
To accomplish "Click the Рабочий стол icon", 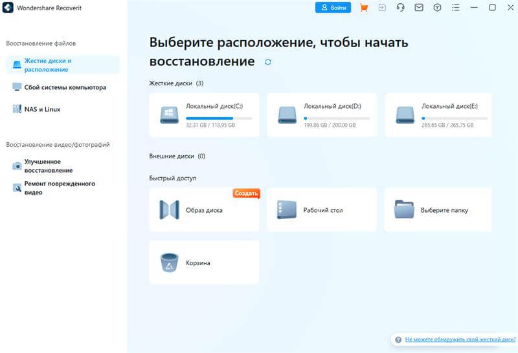I will pos(287,210).
